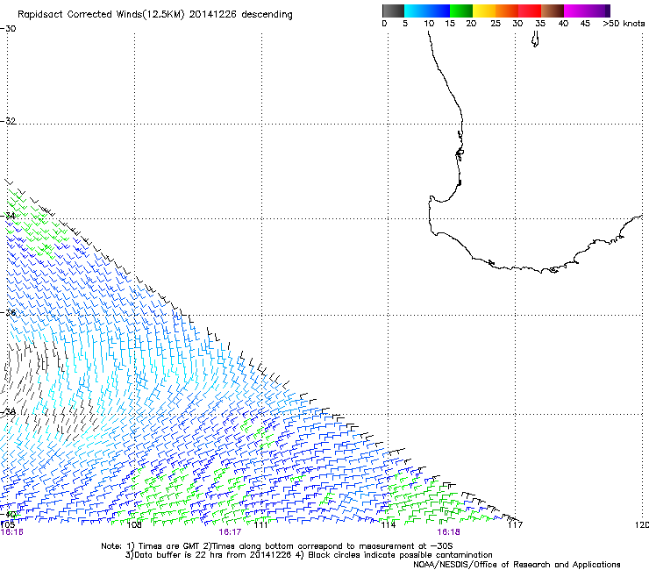The height and width of the screenshot is (570, 649).
Task: Click the brown 35-40 knots legend segment
Action: 553,11
